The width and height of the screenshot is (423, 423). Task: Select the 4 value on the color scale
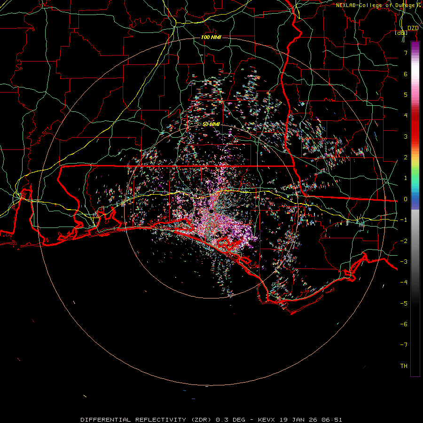coord(406,116)
